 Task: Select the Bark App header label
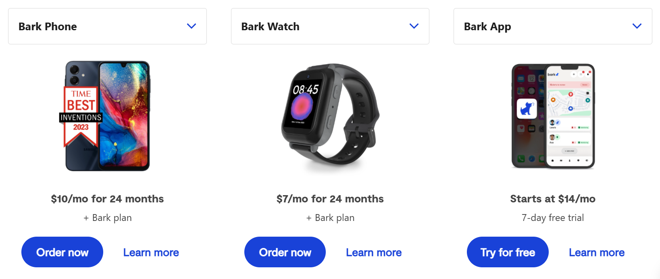(x=487, y=27)
